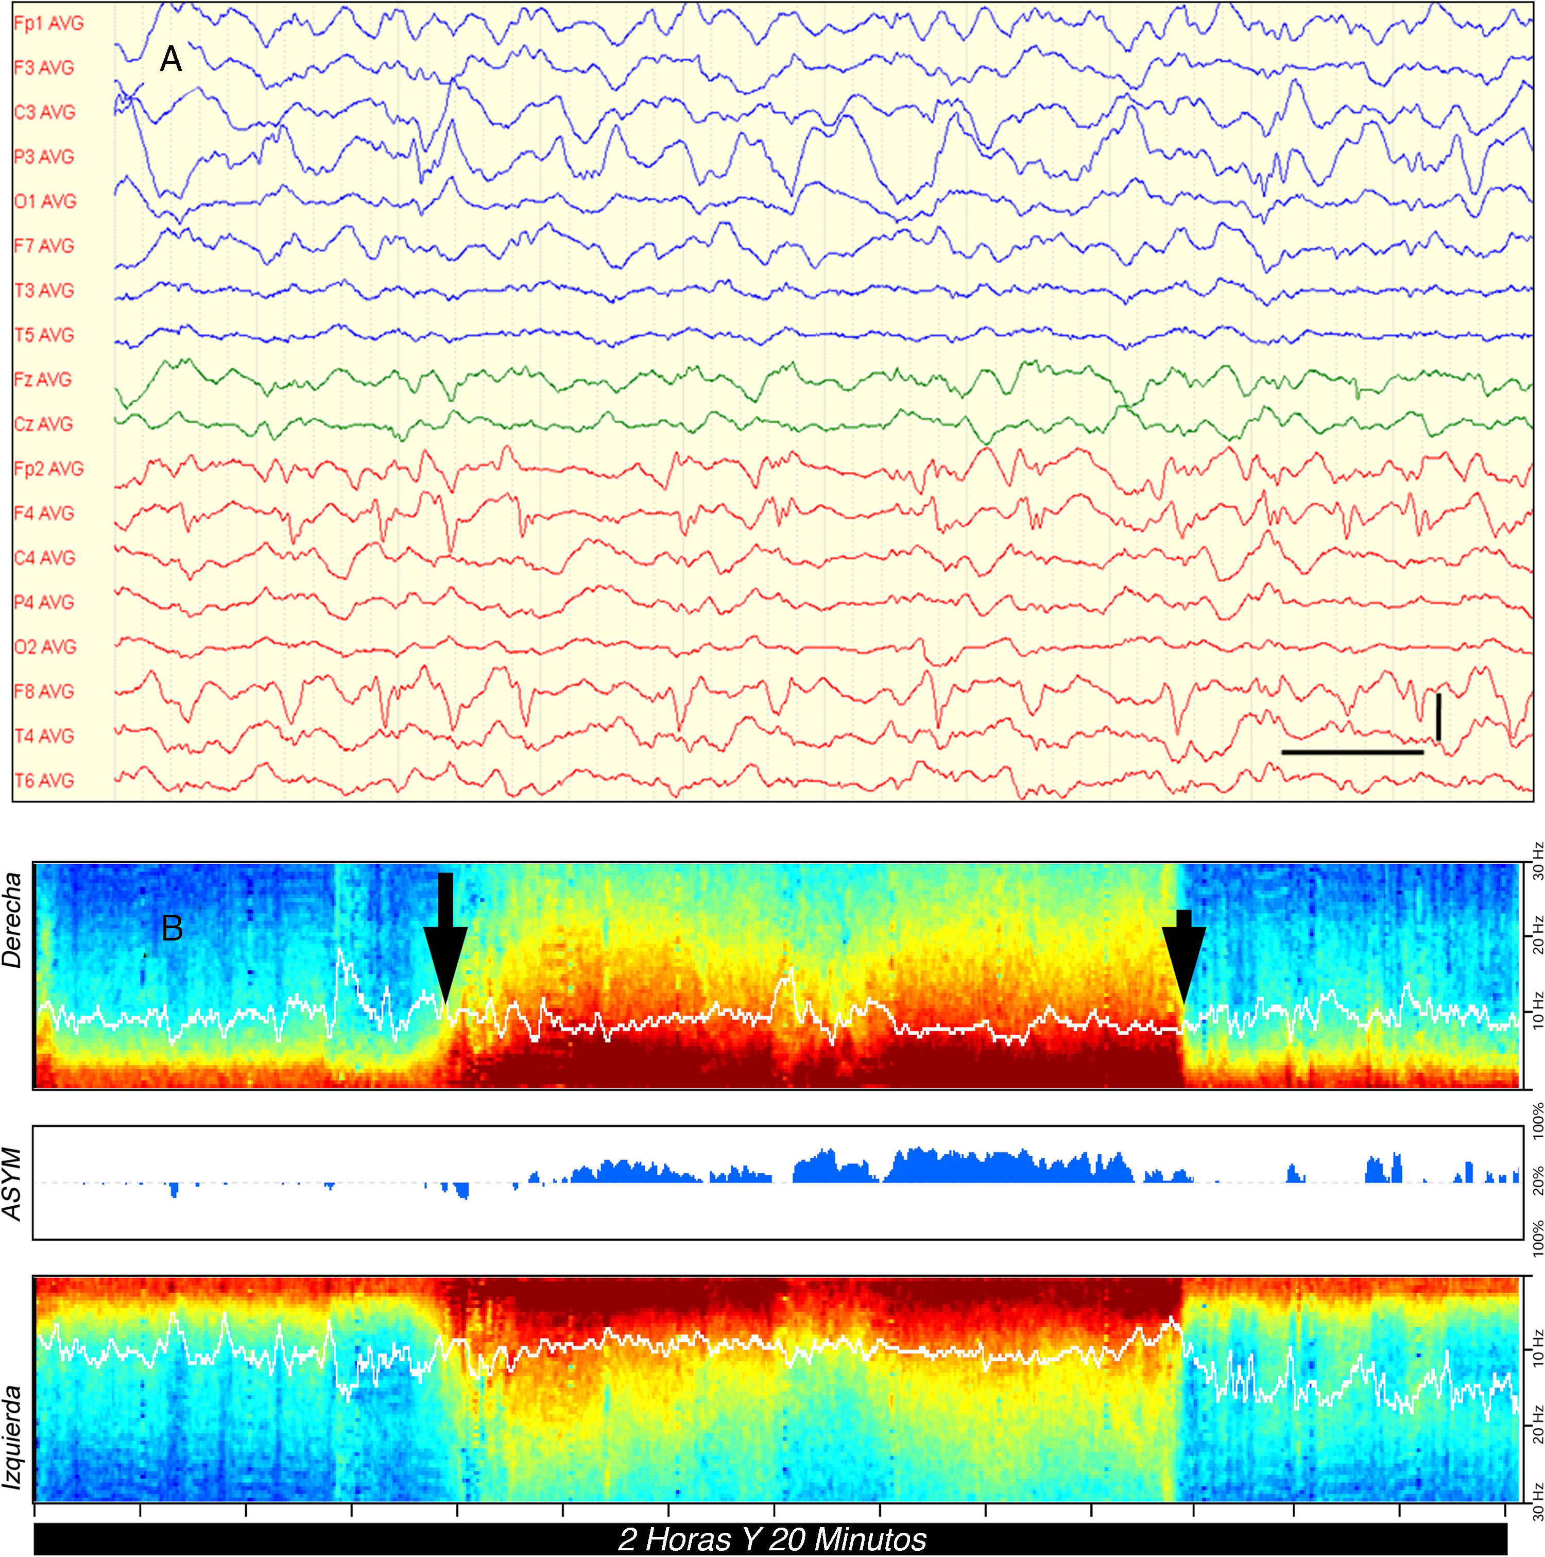Click the letter A panel label
This screenshot has height=1557, width=1545.
[x=171, y=60]
